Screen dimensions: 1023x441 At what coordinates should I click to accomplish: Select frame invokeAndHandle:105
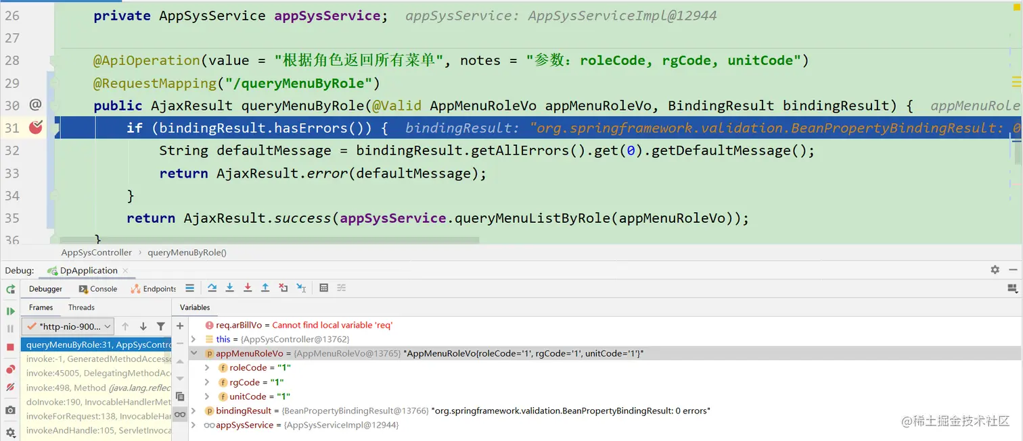pyautogui.click(x=95, y=430)
